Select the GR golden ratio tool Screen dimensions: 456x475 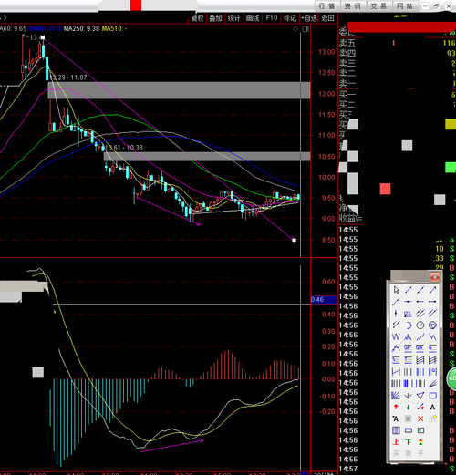pos(420,348)
